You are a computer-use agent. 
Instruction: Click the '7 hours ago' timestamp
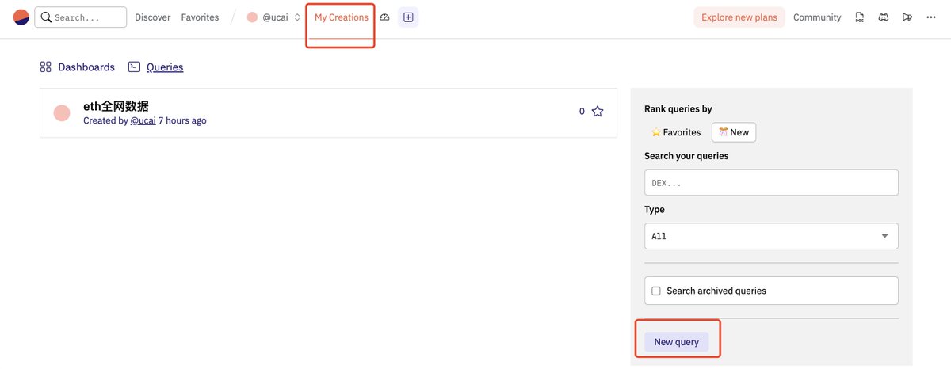[x=182, y=120]
